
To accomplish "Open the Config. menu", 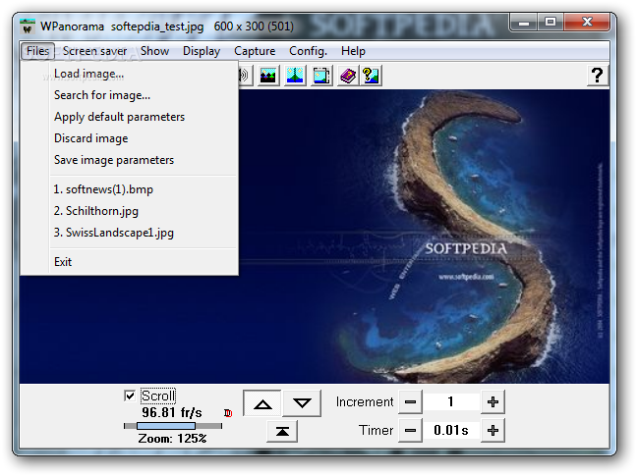I will (308, 51).
